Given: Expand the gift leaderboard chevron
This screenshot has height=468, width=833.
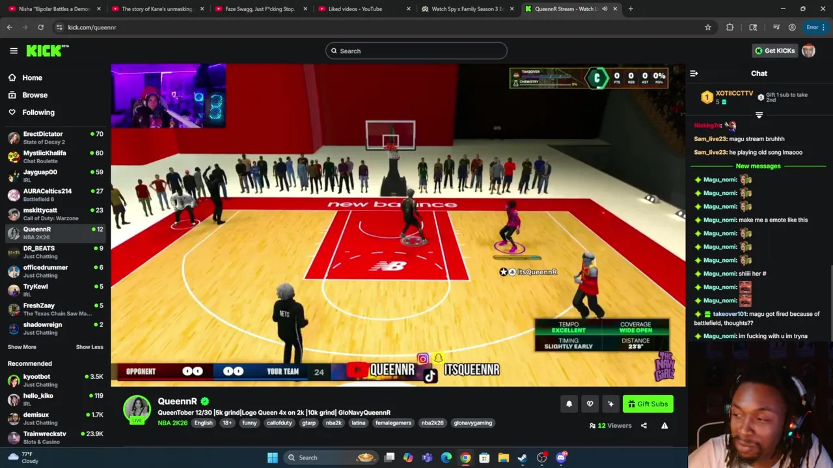Looking at the screenshot, I should point(759,115).
